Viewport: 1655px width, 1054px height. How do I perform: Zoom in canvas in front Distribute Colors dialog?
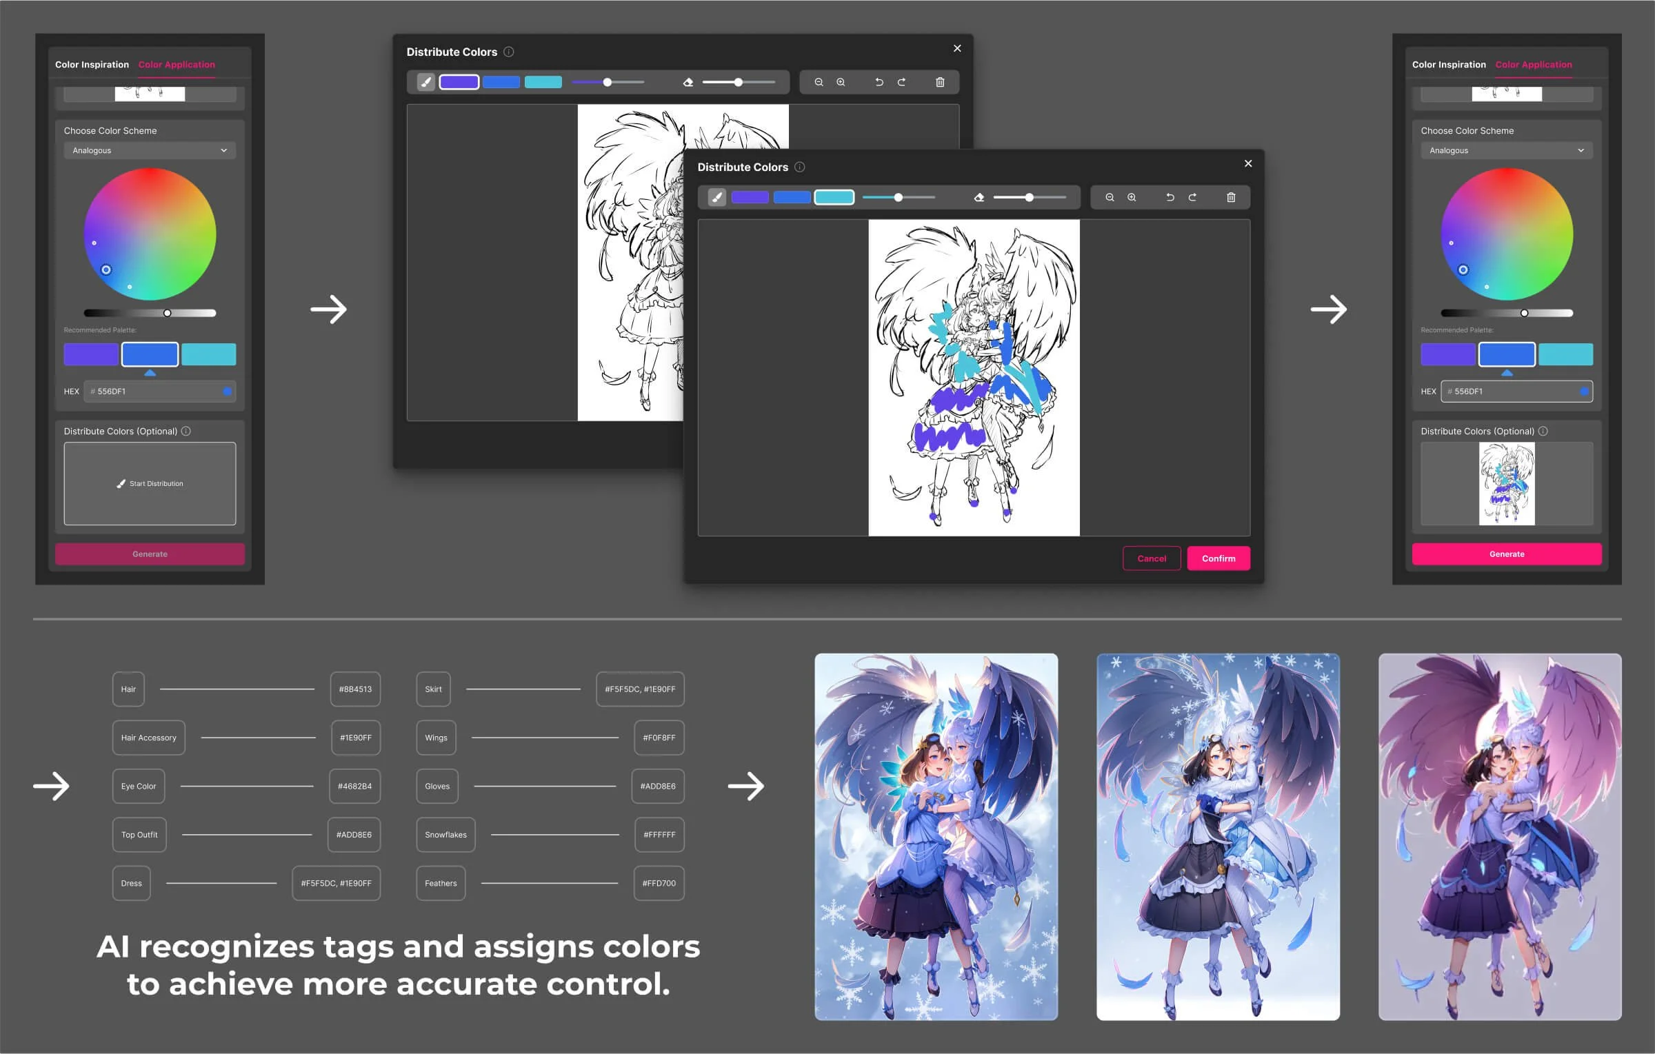1132,198
